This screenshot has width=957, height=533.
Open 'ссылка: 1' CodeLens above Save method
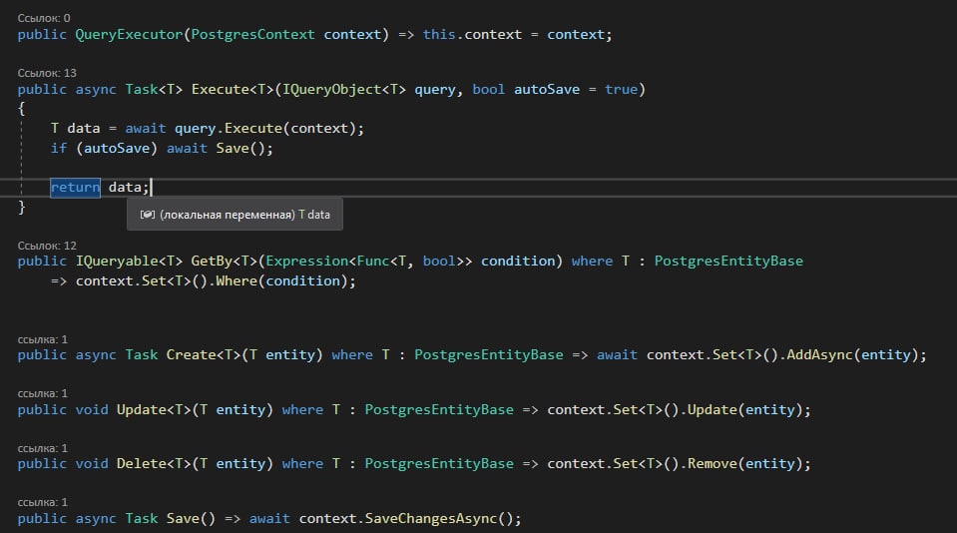click(x=42, y=502)
